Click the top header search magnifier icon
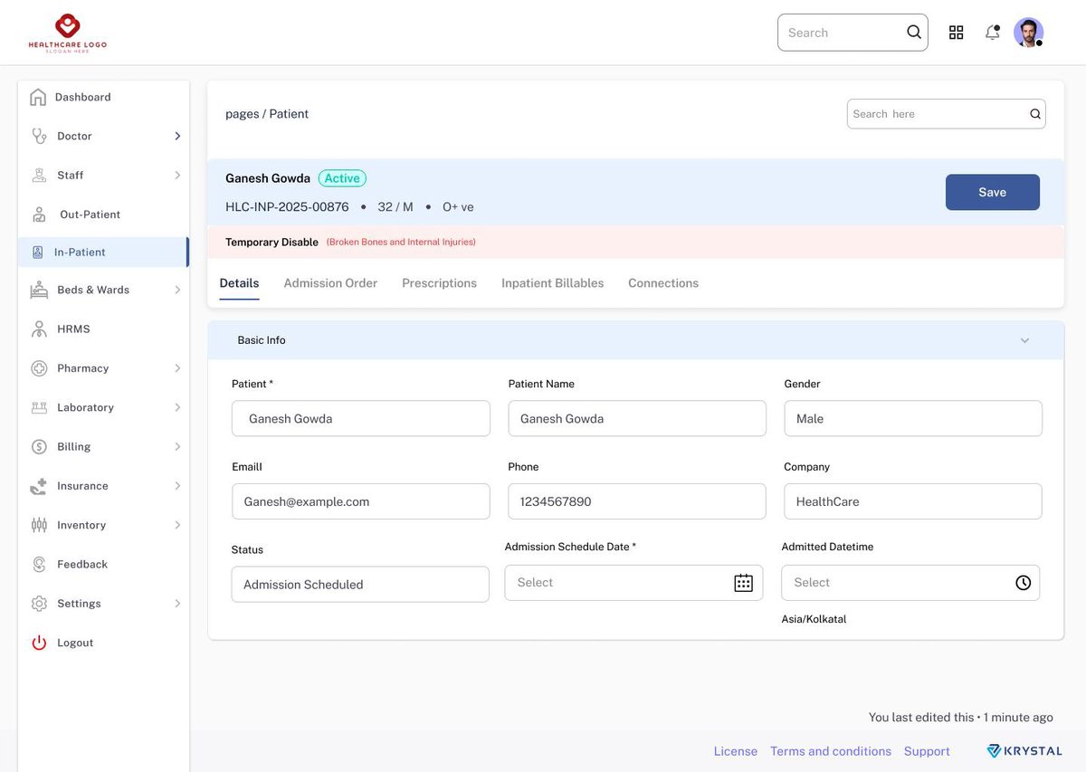This screenshot has width=1086, height=772. click(914, 33)
